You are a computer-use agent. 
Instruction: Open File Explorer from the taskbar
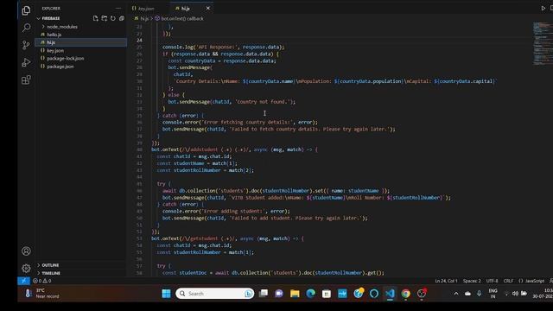click(295, 294)
